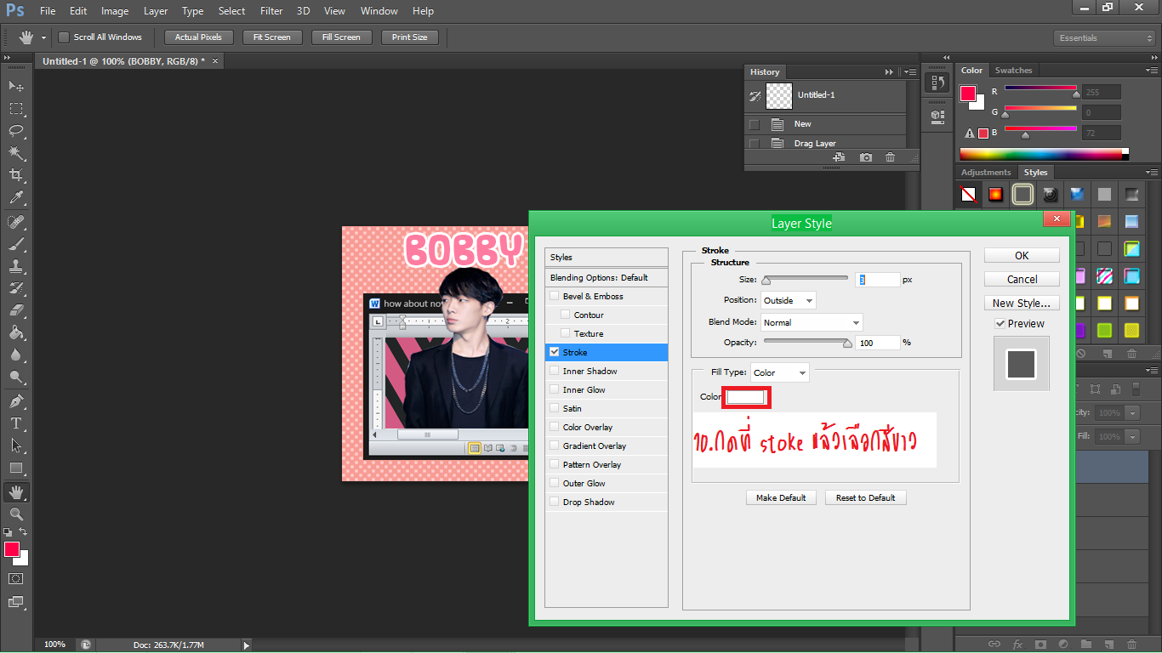
Task: Open the Fill Type dropdown
Action: (x=779, y=372)
